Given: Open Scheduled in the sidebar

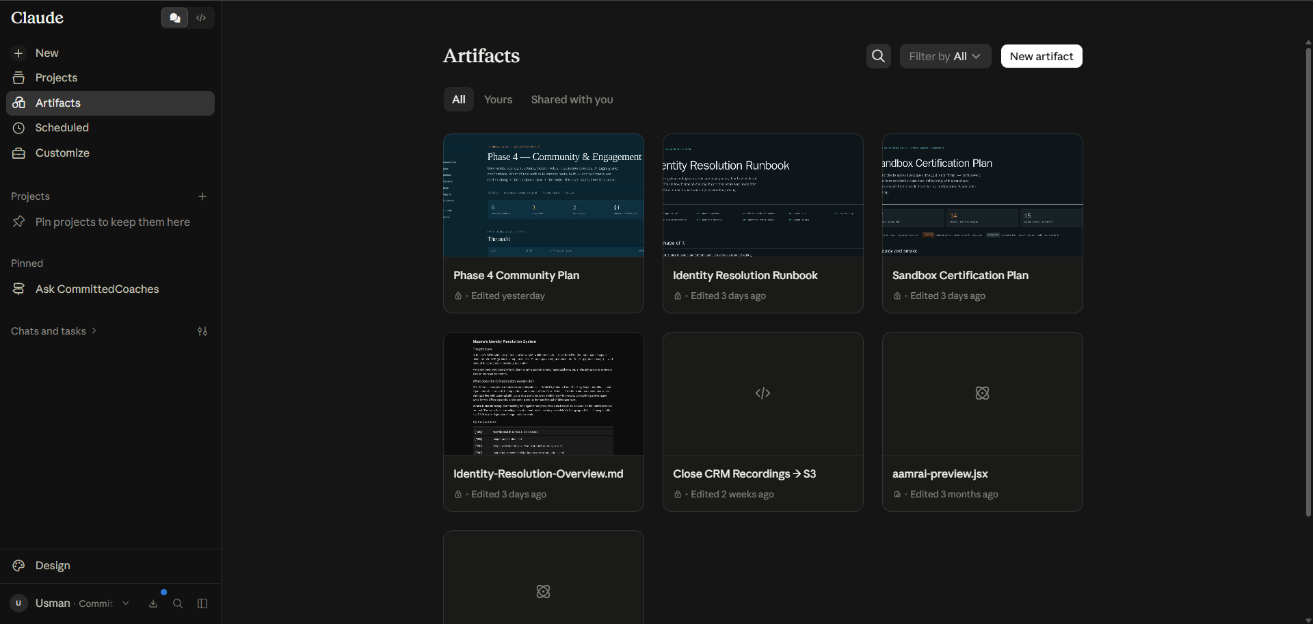Looking at the screenshot, I should click(x=110, y=127).
